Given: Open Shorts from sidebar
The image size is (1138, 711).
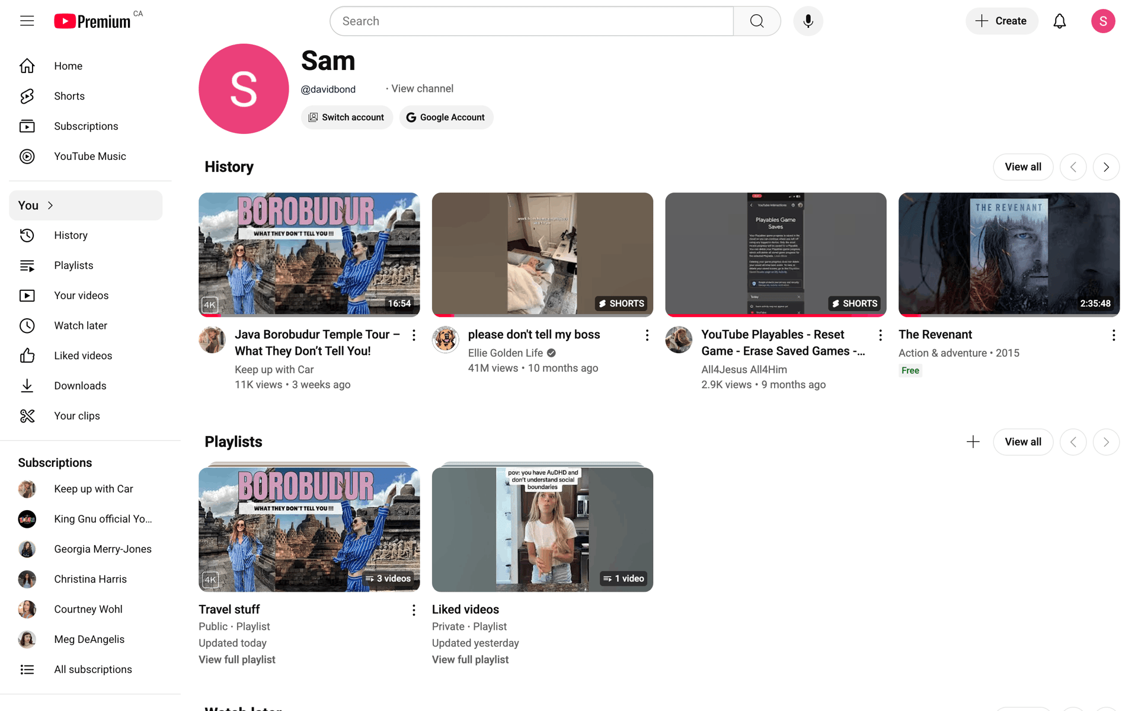Looking at the screenshot, I should pos(86,96).
